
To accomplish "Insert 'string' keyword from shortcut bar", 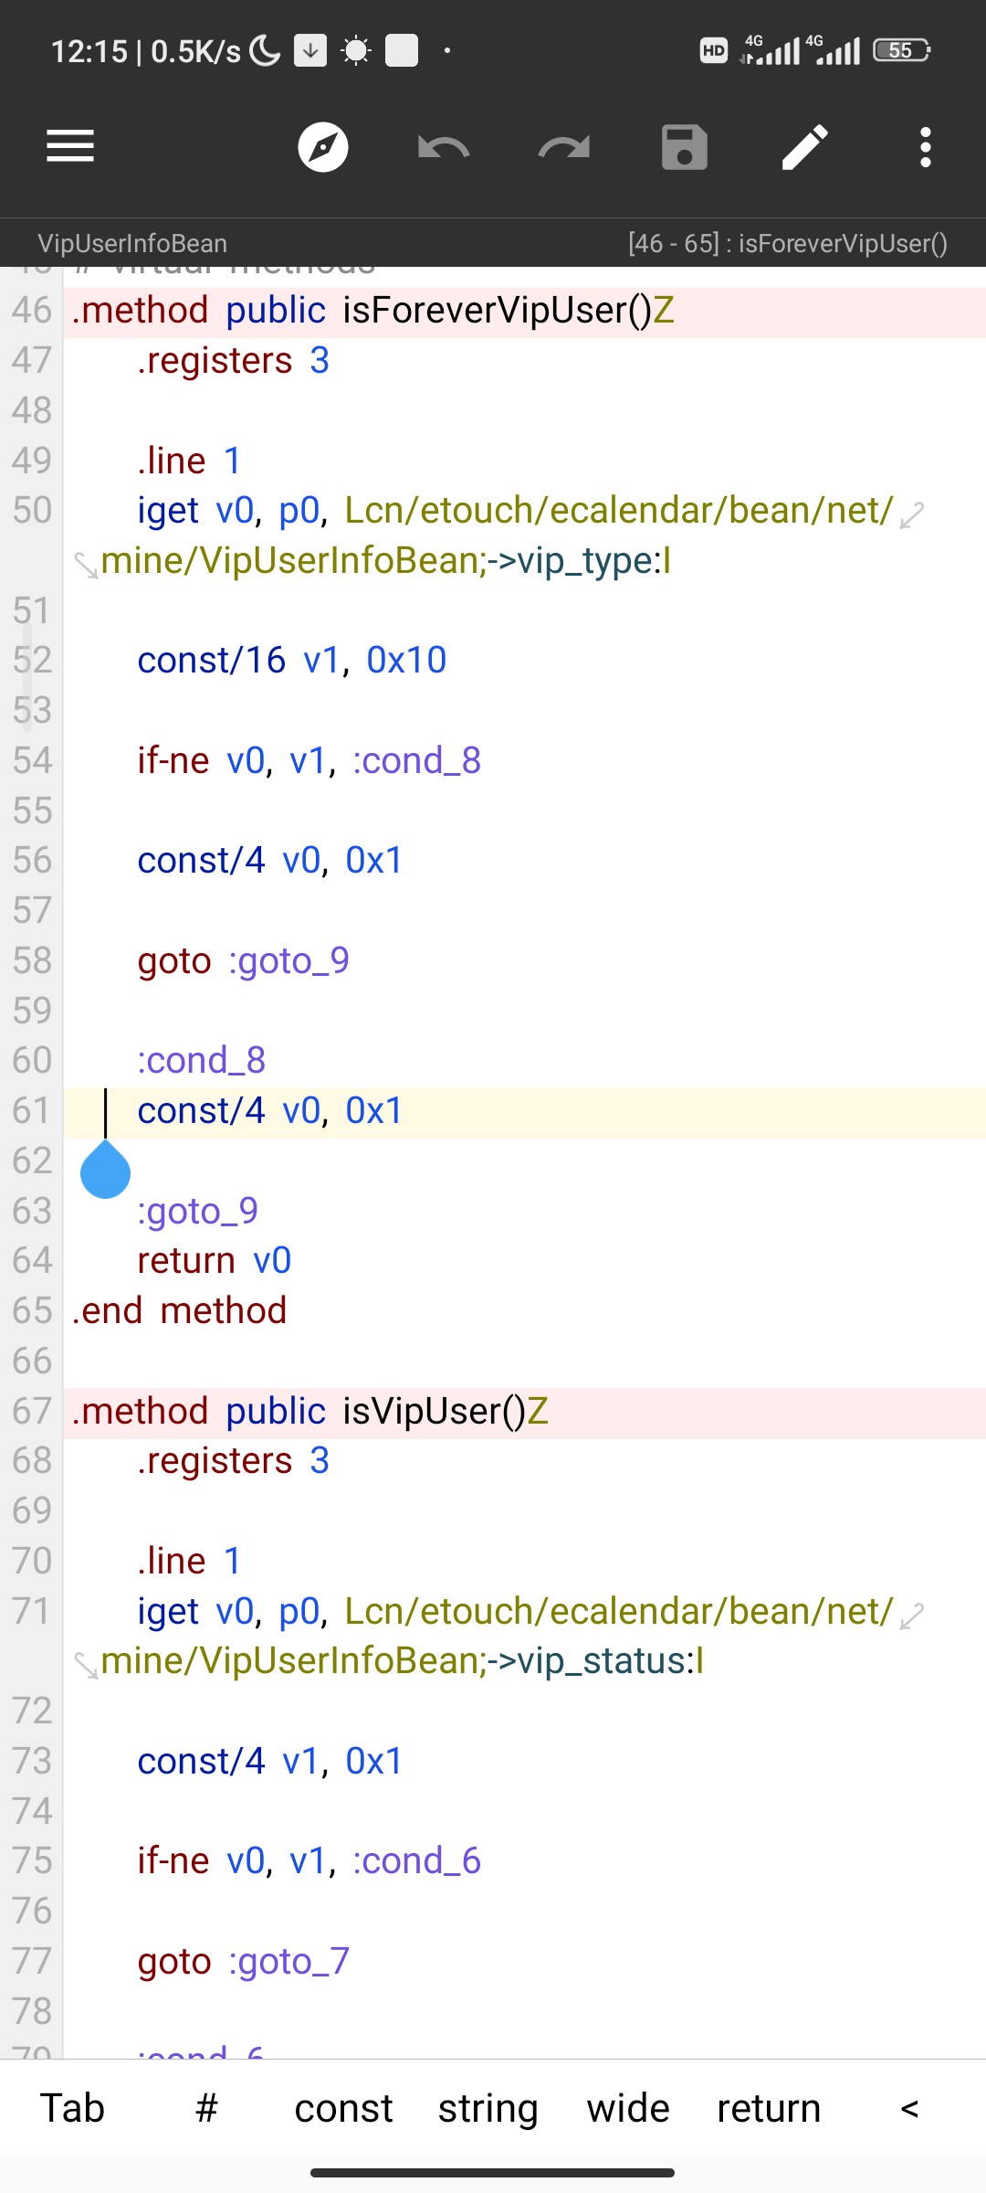I will pyautogui.click(x=488, y=2109).
